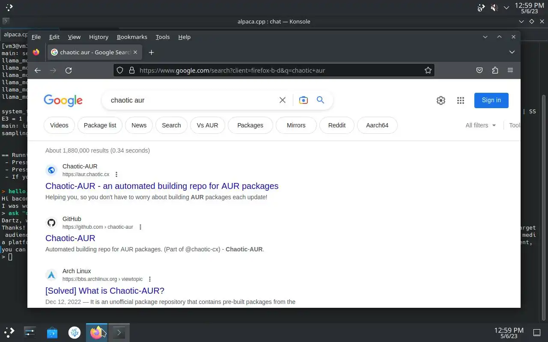Show desktop via bottom right corner button
Viewport: 548px width, 342px height.
tap(536, 333)
